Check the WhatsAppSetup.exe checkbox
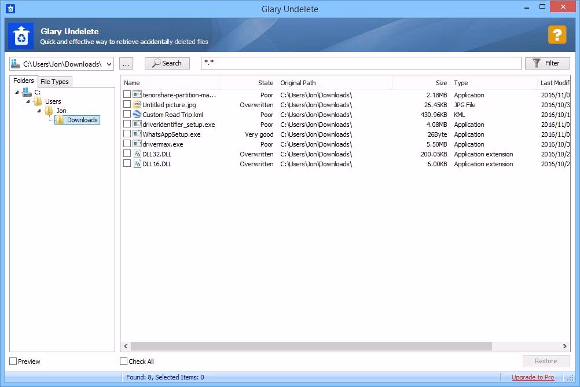 tap(127, 134)
